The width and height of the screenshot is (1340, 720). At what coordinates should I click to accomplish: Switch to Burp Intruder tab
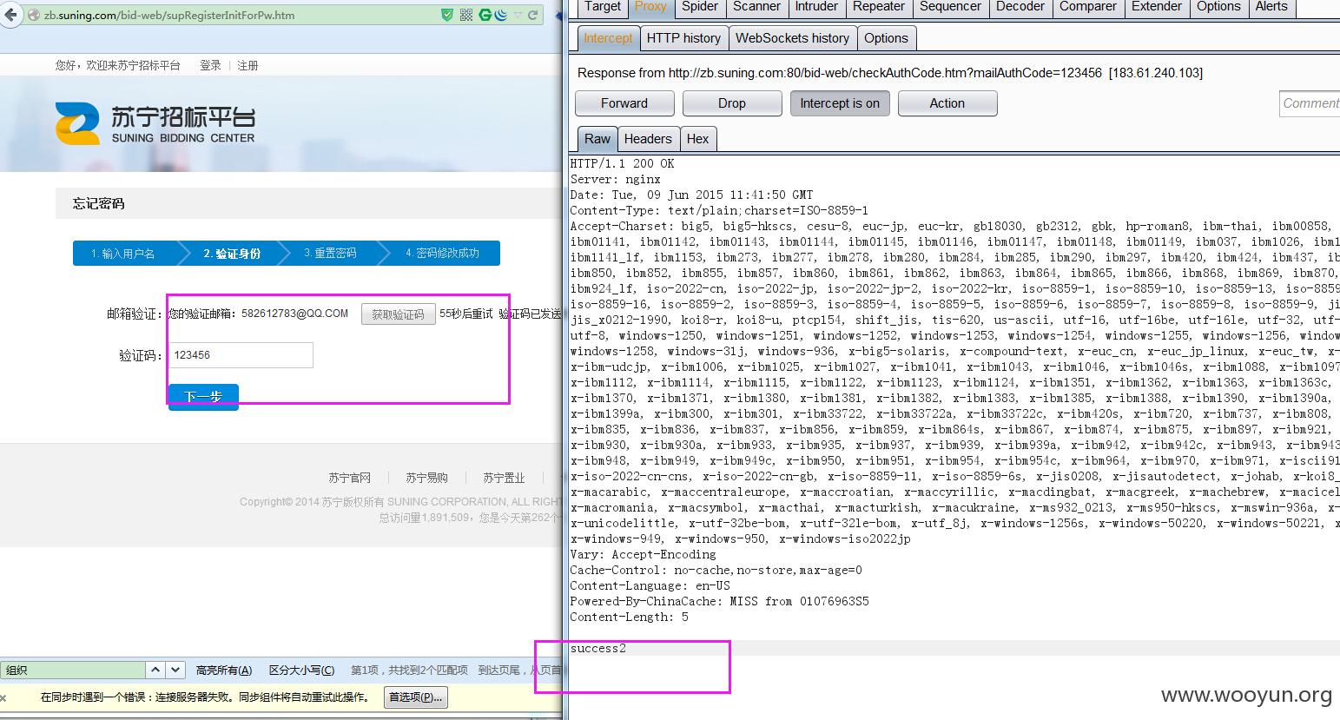816,7
